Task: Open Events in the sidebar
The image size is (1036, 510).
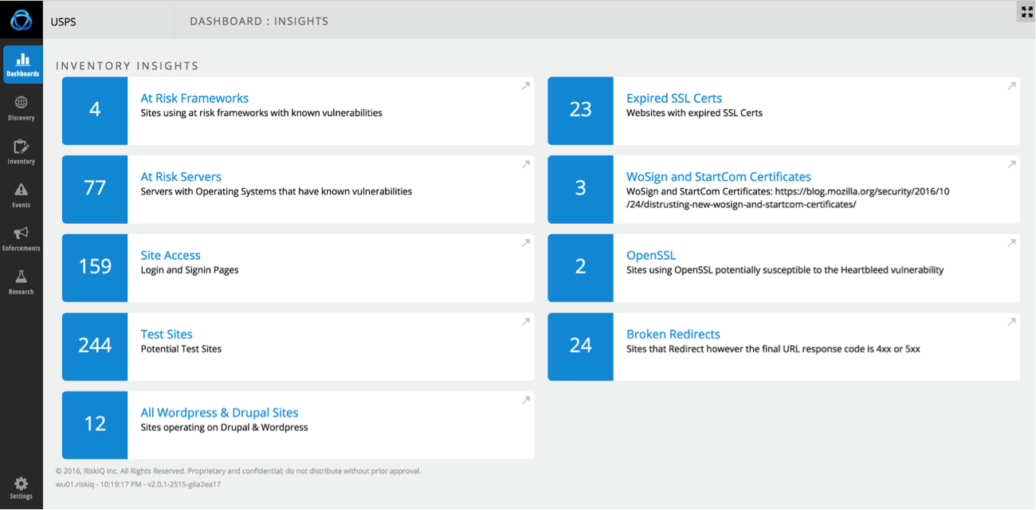Action: [22, 195]
